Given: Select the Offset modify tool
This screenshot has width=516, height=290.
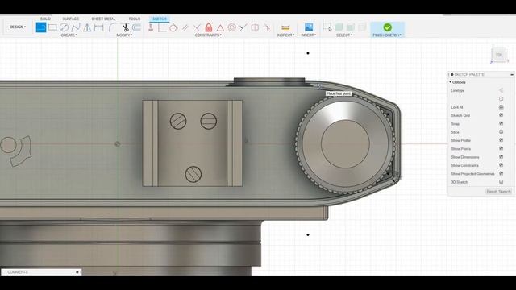Looking at the screenshot, I should click(136, 27).
